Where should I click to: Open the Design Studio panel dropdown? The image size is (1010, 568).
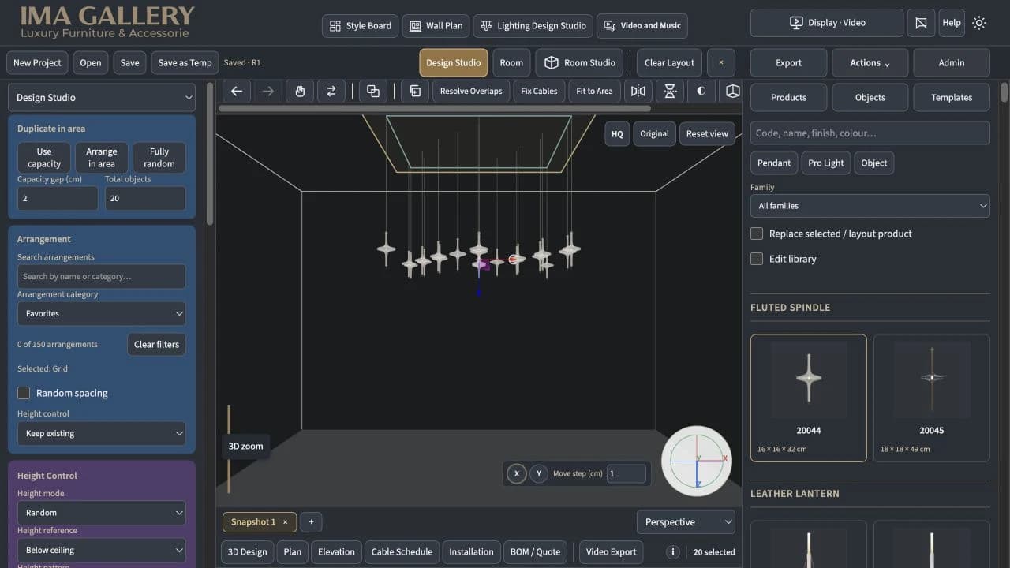point(102,98)
